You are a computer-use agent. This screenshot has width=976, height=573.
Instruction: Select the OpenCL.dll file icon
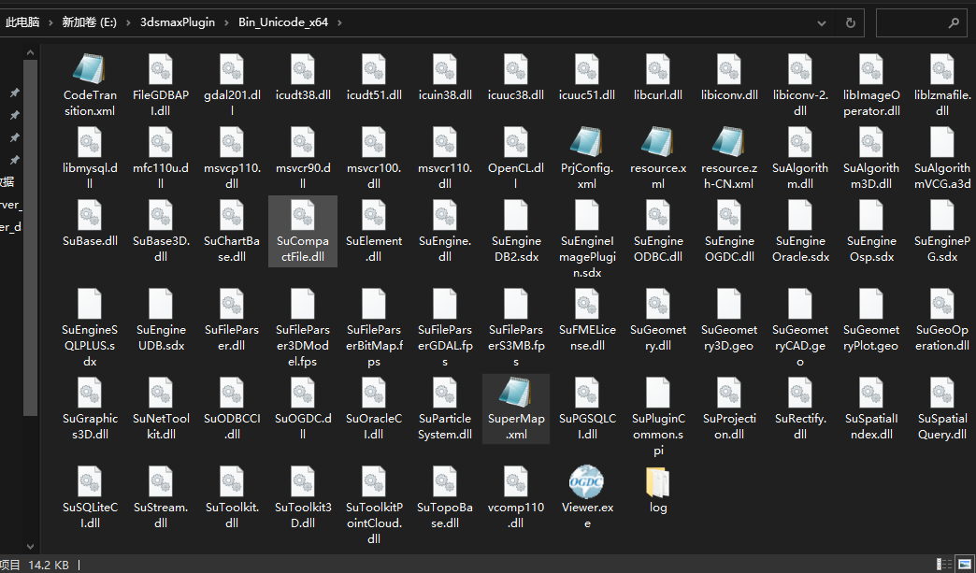(x=516, y=142)
